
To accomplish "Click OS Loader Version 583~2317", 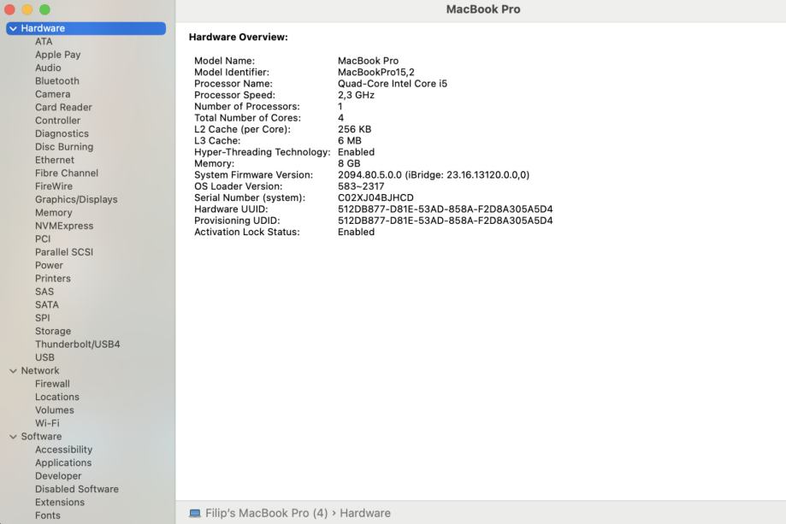I will click(x=361, y=186).
